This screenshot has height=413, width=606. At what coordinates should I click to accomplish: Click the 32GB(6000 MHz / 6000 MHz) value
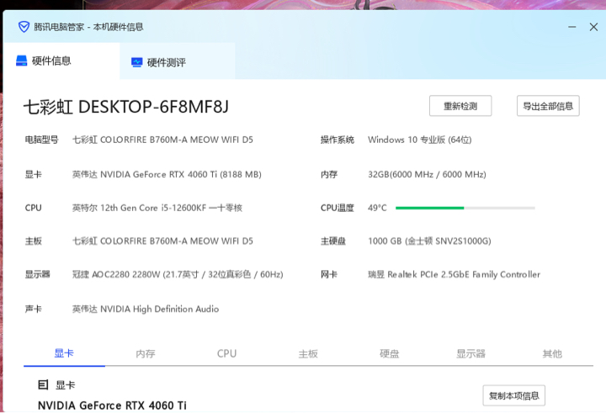click(x=427, y=175)
